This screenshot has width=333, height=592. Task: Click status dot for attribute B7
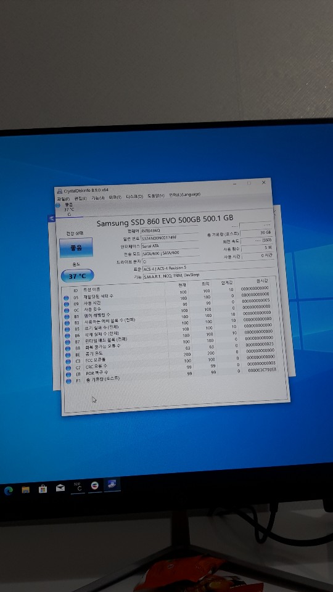tap(68, 343)
